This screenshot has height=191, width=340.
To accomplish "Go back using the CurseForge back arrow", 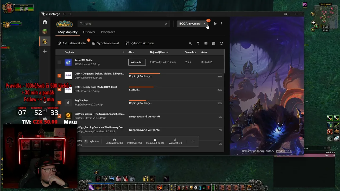I will point(65,14).
